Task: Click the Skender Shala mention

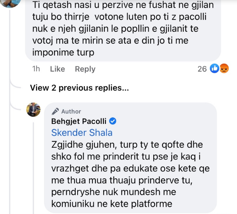Action: pos(82,133)
